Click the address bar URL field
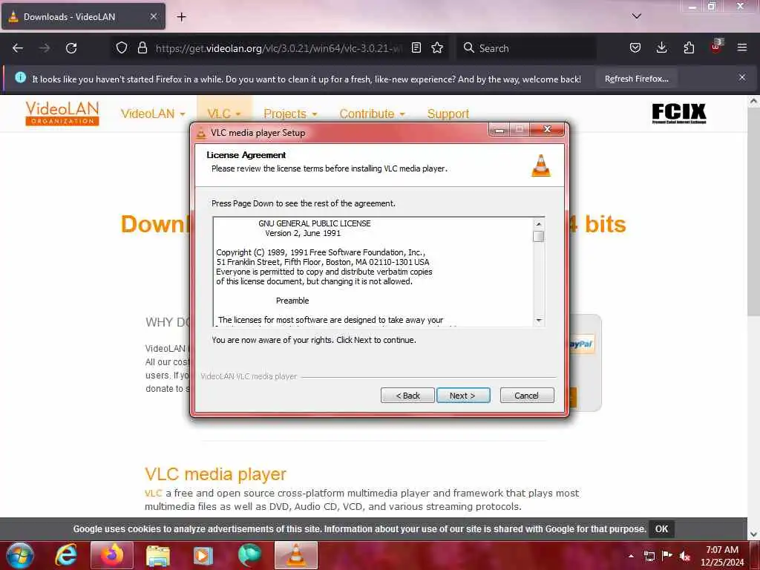 coord(278,48)
